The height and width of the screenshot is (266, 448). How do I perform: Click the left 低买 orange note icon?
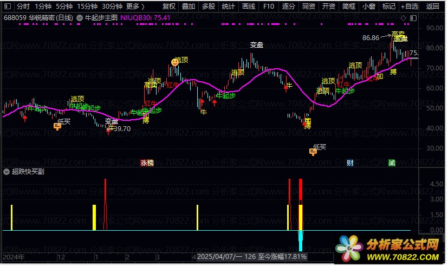pyautogui.click(x=57, y=126)
